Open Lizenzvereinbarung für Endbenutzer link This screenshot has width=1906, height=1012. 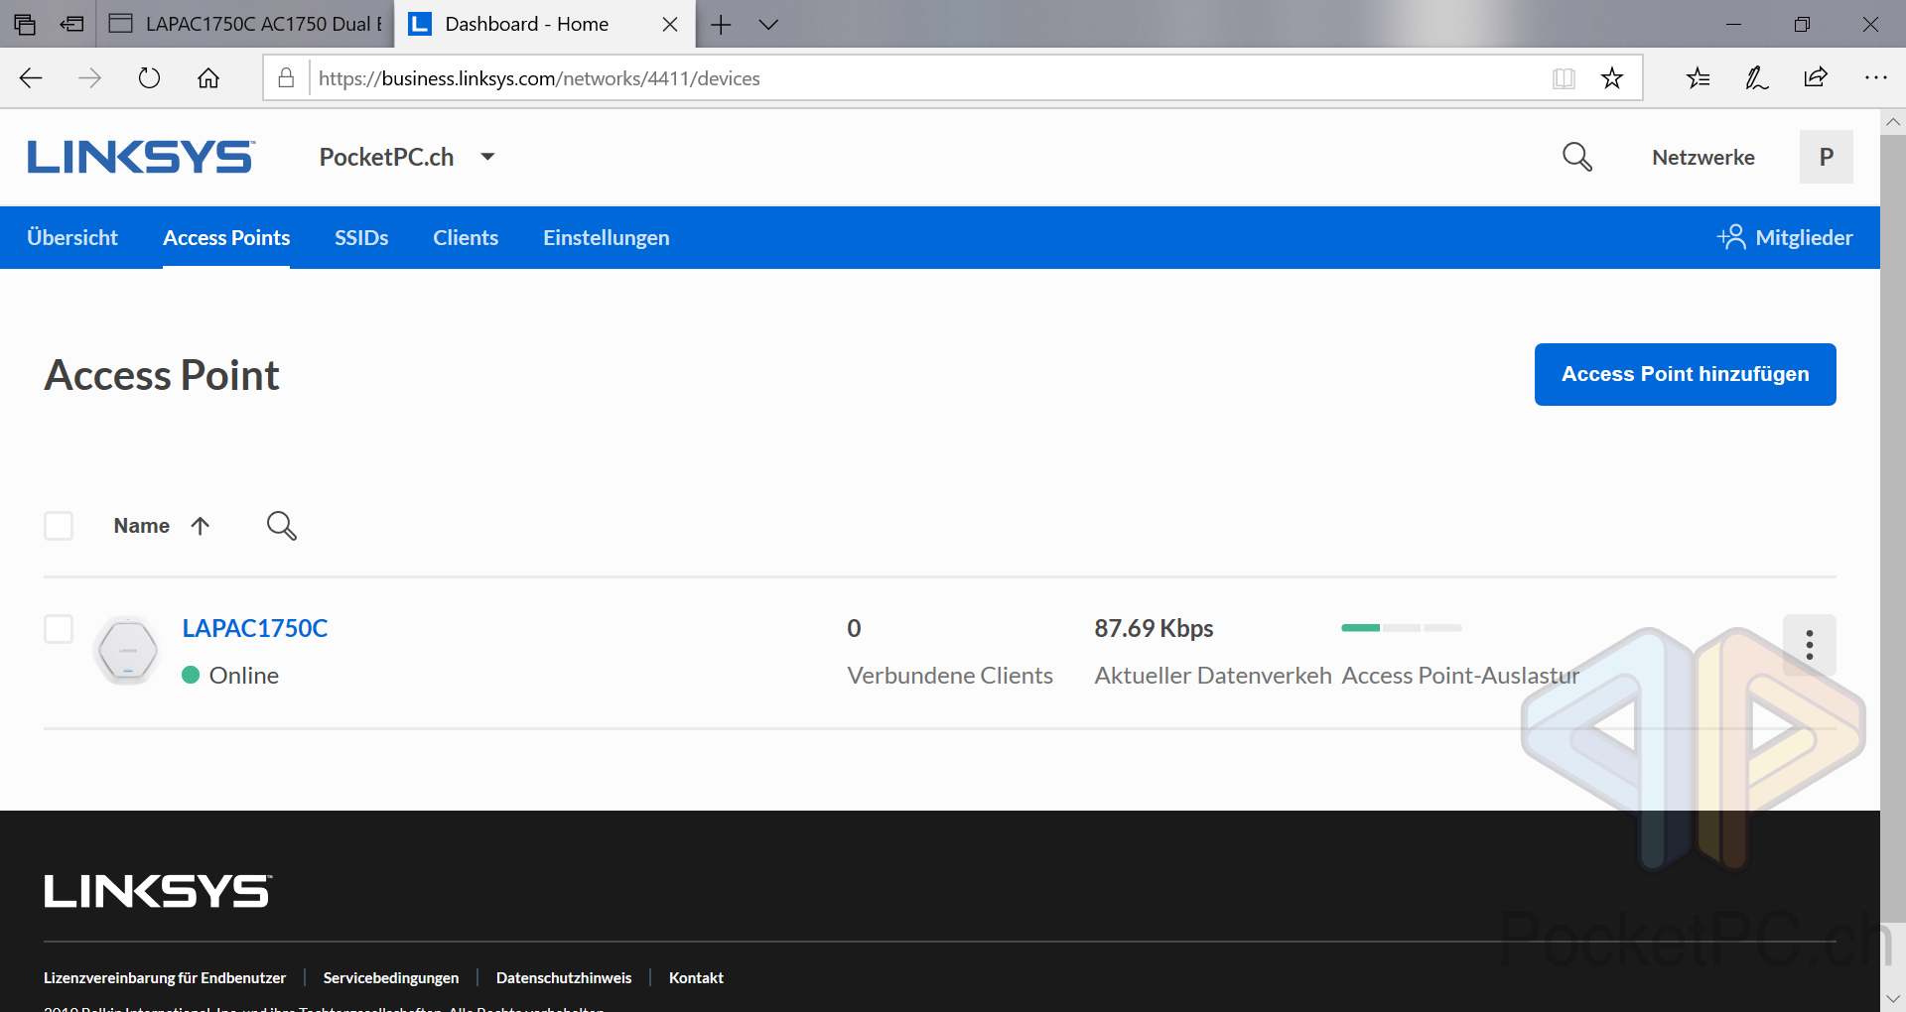coord(165,977)
